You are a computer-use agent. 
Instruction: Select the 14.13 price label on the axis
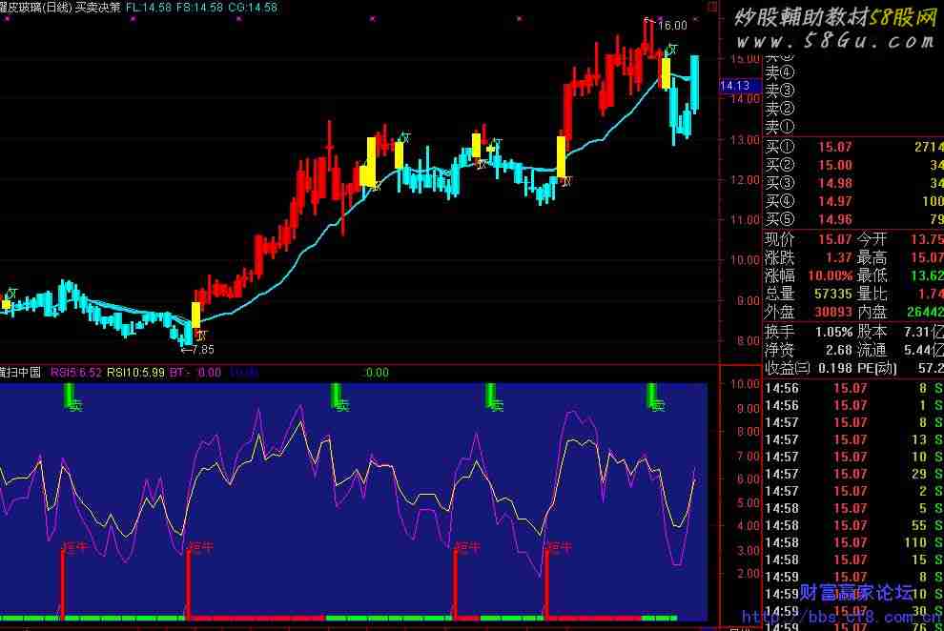point(734,86)
